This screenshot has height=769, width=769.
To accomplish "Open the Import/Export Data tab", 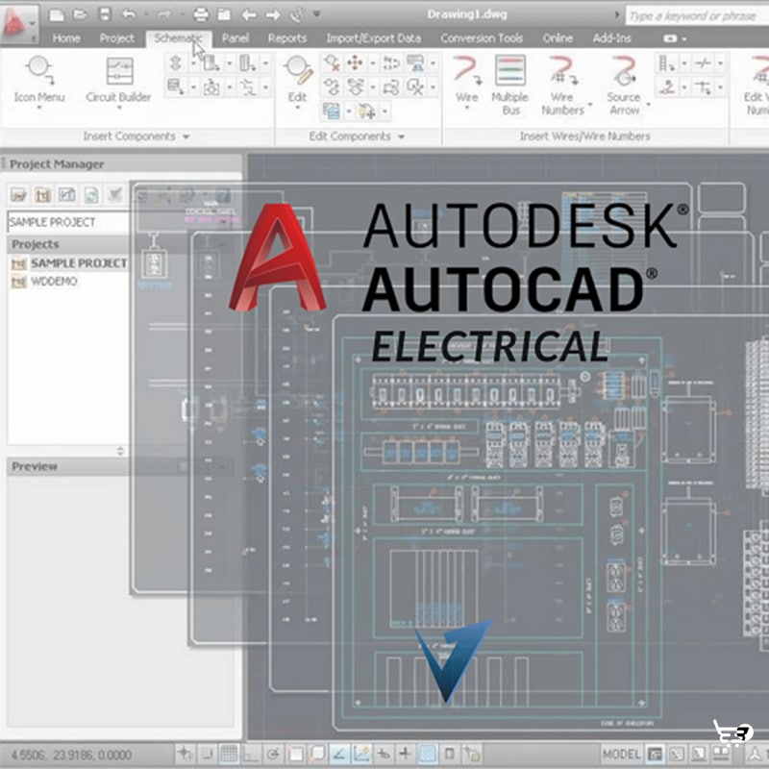I will pyautogui.click(x=374, y=38).
